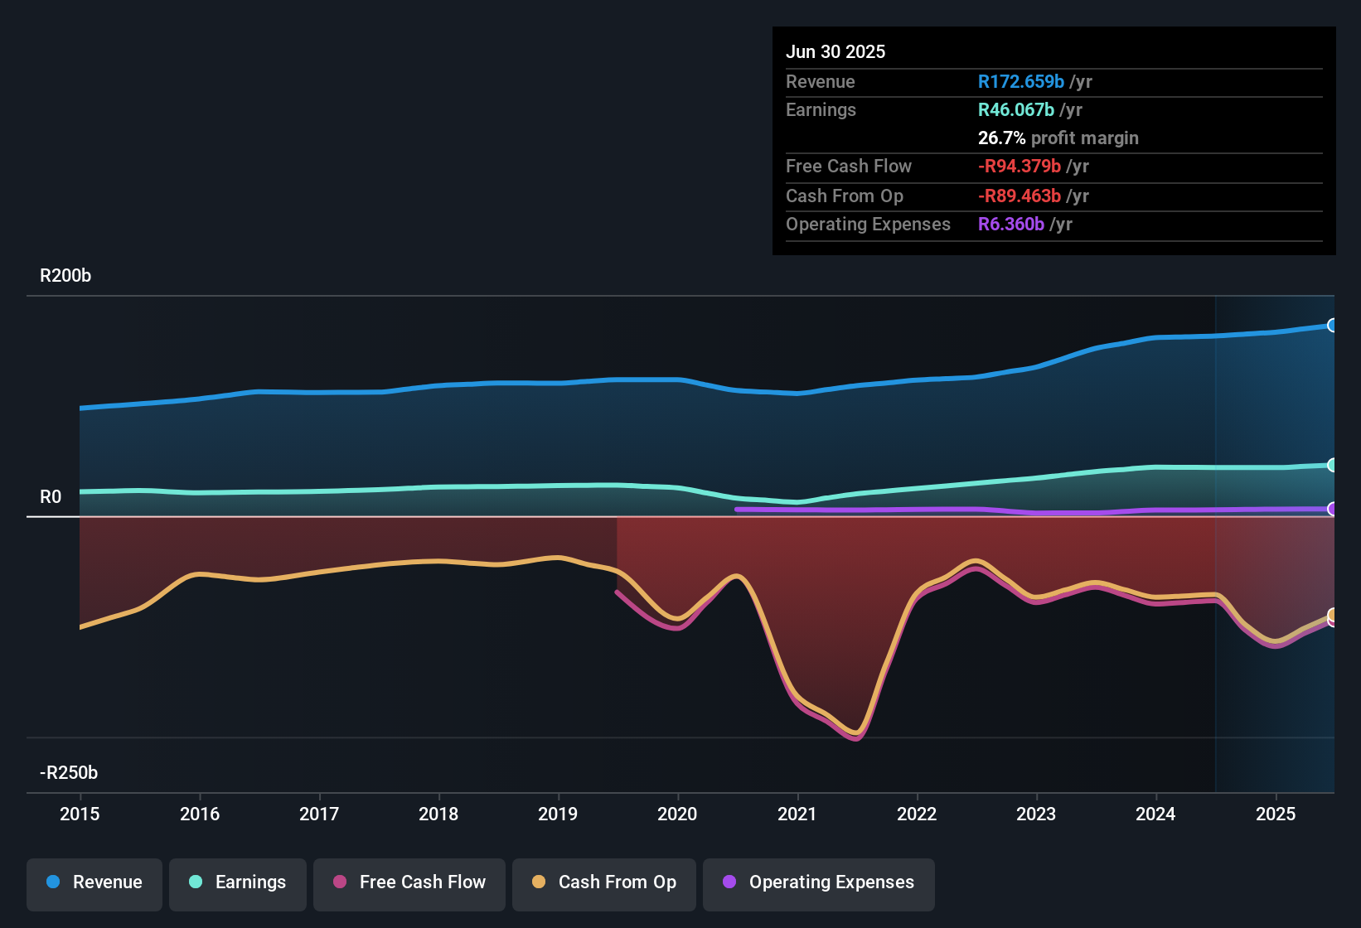Screen dimensions: 1361x928
Task: Toggle the Revenue series in the legend
Action: pos(94,882)
